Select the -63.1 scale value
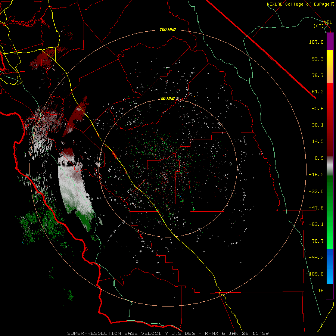This screenshot has height=336, width=336. (x=316, y=224)
